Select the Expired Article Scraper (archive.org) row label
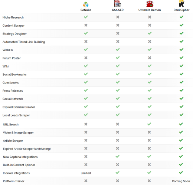Image resolution: width=193 pixels, height=187 pixels. [27, 149]
